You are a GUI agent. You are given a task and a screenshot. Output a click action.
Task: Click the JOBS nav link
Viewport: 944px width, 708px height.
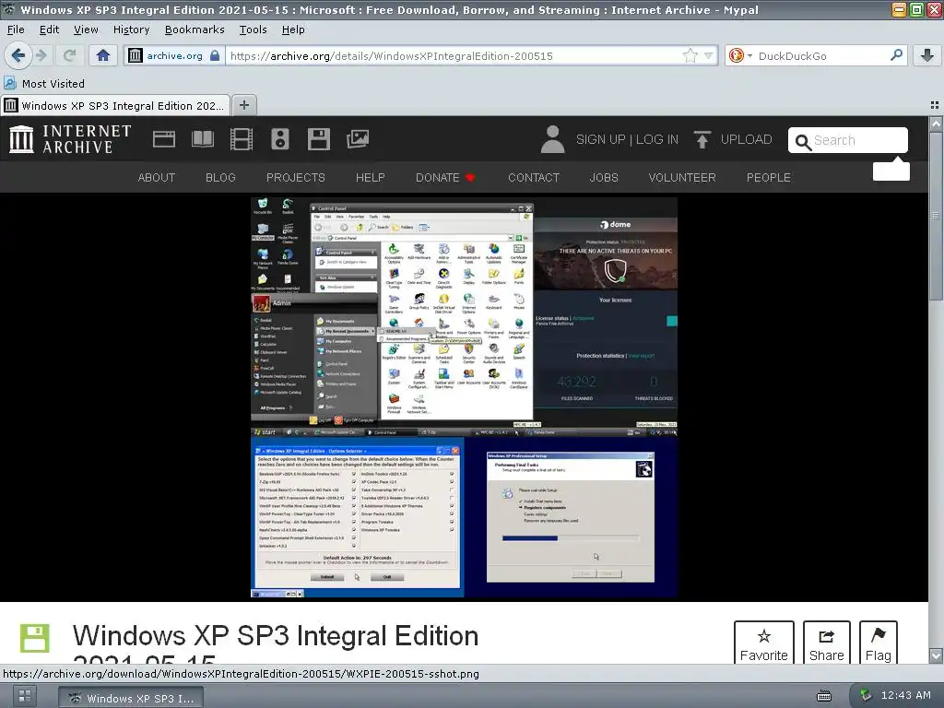point(604,178)
